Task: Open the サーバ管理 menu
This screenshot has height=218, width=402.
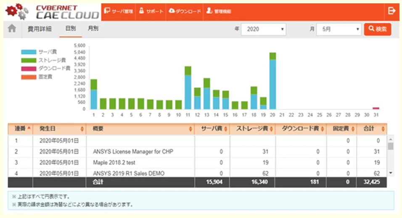Action: [x=118, y=11]
